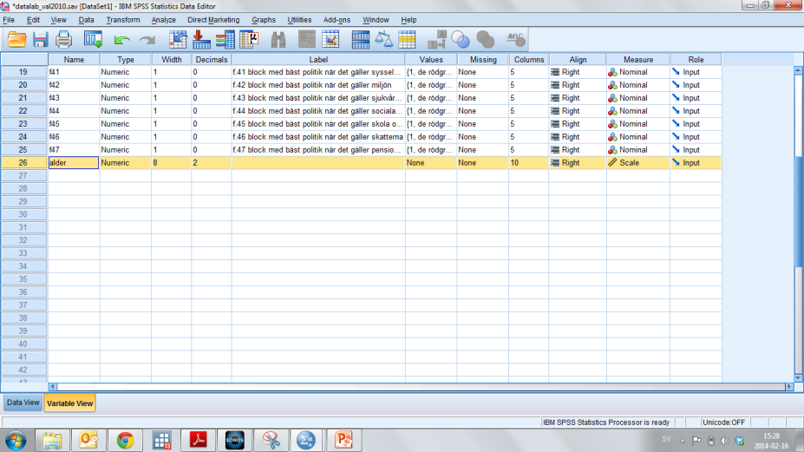Click the taskbar volume speaker icon
Viewport: 804px width, 452px height.
[x=724, y=440]
